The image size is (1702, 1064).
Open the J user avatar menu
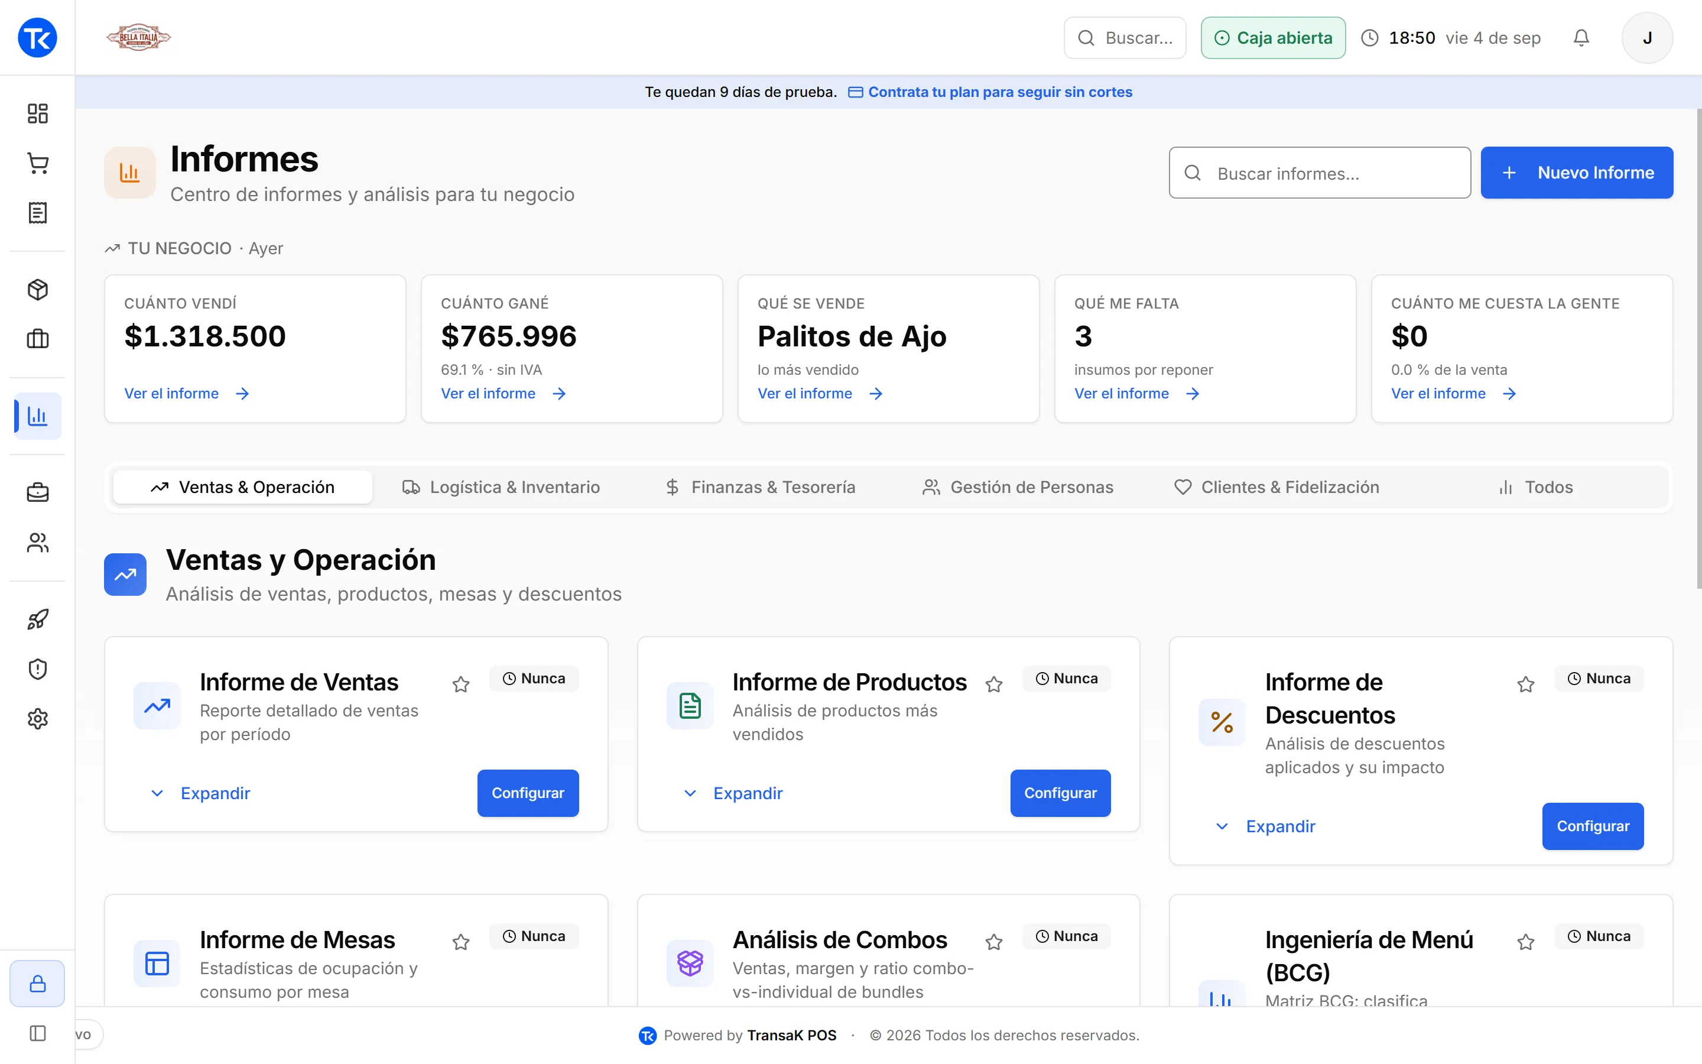click(x=1647, y=38)
